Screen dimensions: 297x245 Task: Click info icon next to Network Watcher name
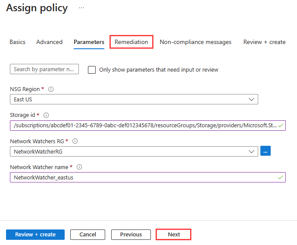(x=79, y=167)
